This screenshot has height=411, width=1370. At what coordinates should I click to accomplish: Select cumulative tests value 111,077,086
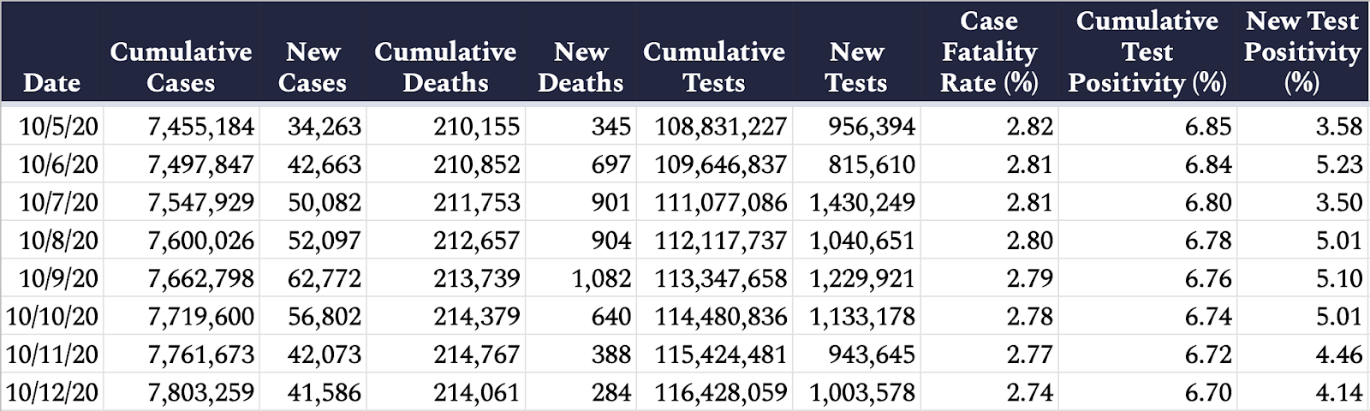click(720, 203)
